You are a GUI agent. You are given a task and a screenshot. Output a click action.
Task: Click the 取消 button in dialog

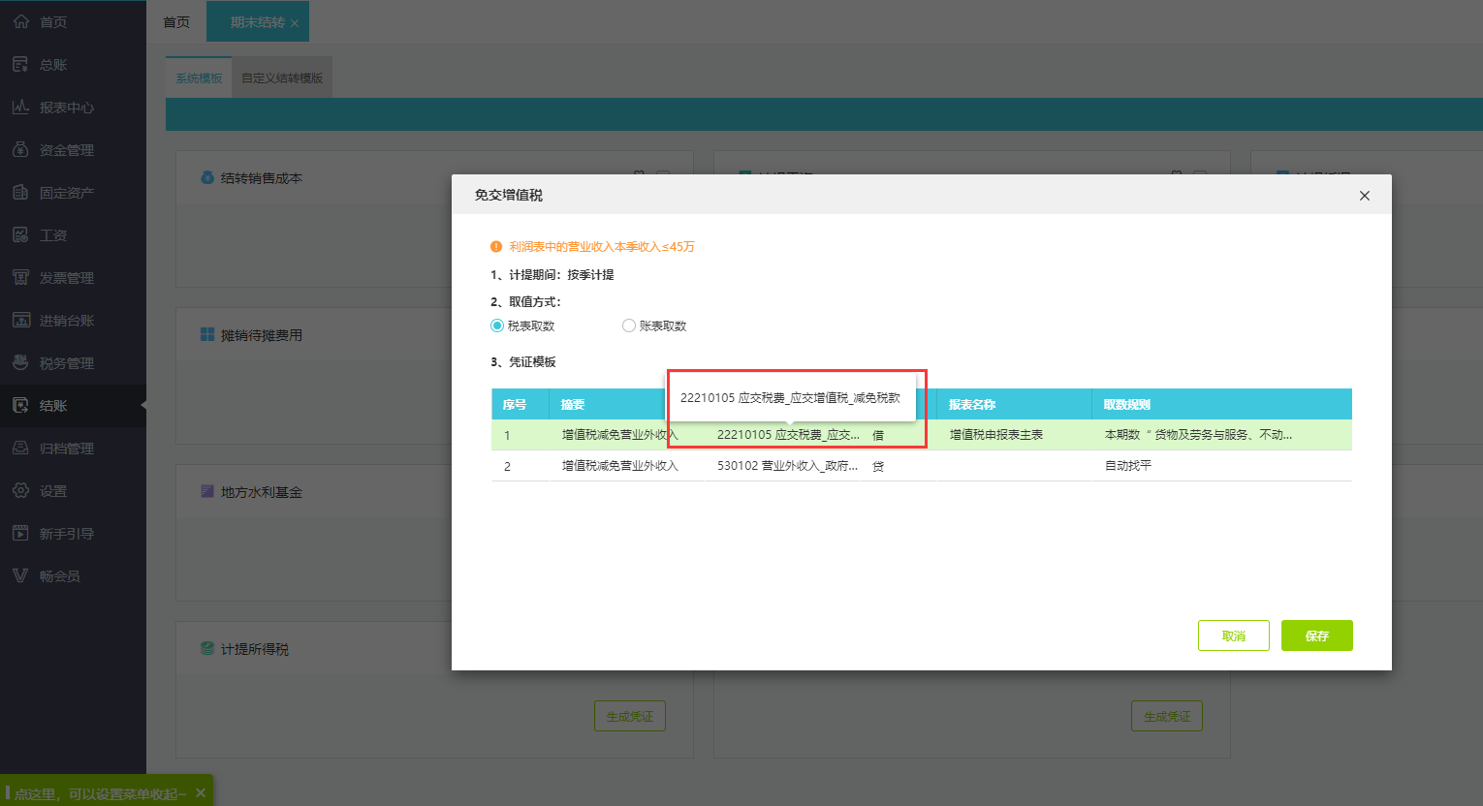[x=1233, y=635]
